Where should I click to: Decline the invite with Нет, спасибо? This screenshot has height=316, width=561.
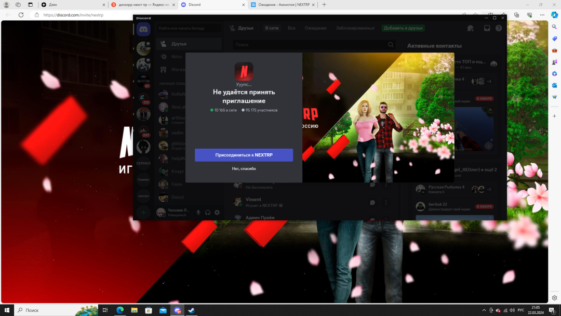coord(244,168)
